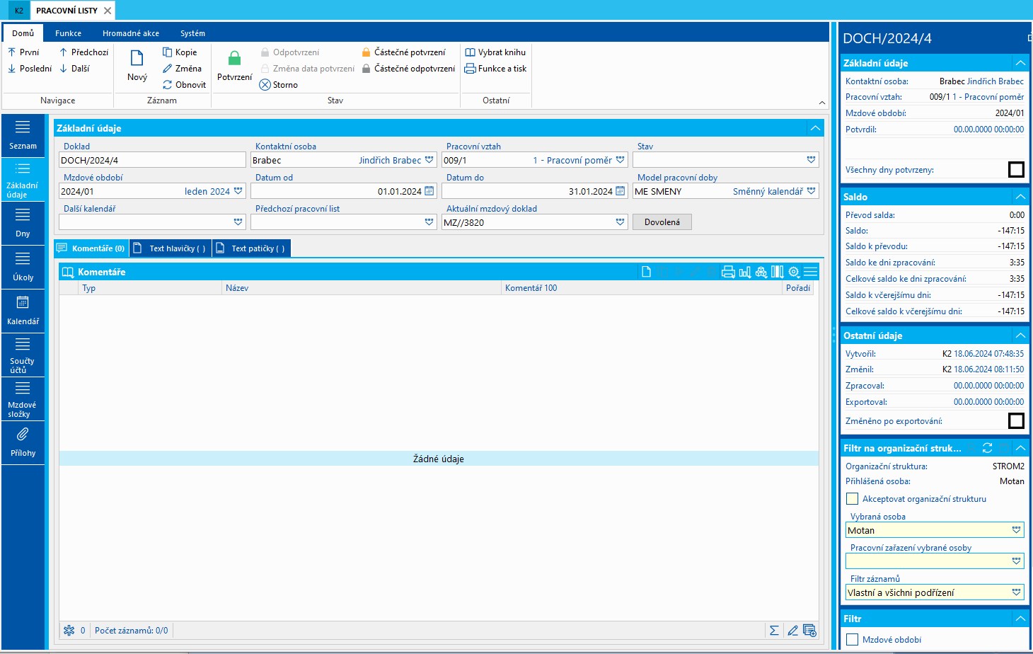
Task: Open the hamburger menu in Komentáře toolbar
Action: 811,272
